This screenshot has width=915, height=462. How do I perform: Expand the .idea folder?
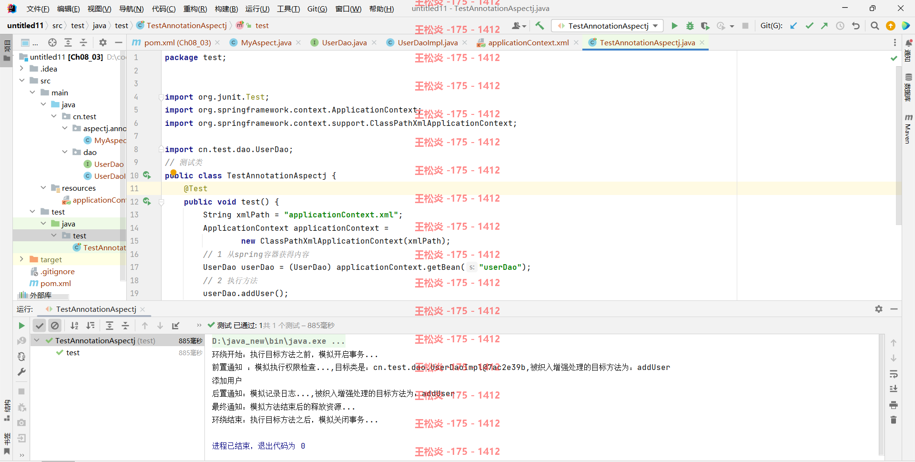coord(21,69)
